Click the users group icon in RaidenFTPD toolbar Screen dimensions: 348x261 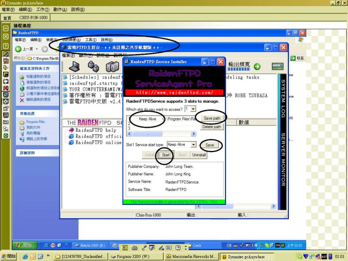point(93,67)
